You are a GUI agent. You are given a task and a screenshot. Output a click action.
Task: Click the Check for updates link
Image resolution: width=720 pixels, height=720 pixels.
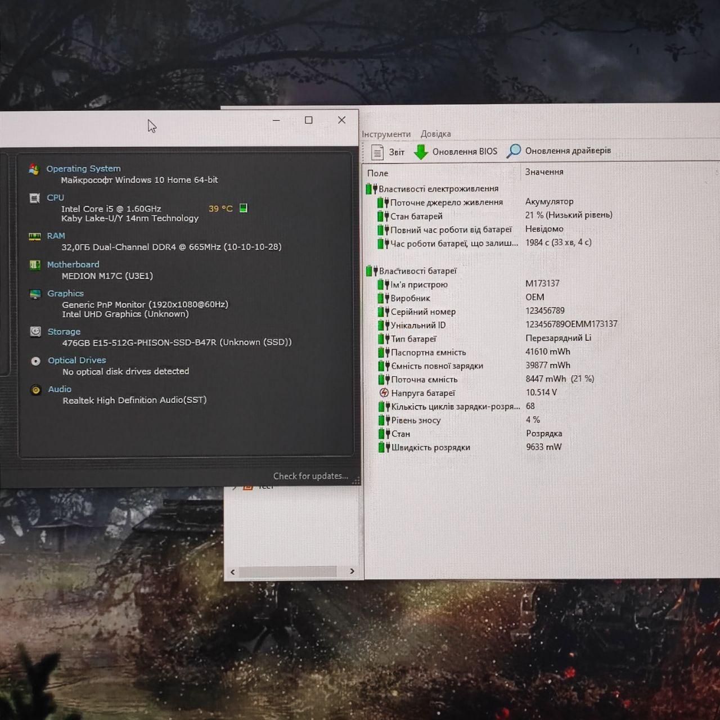click(310, 476)
